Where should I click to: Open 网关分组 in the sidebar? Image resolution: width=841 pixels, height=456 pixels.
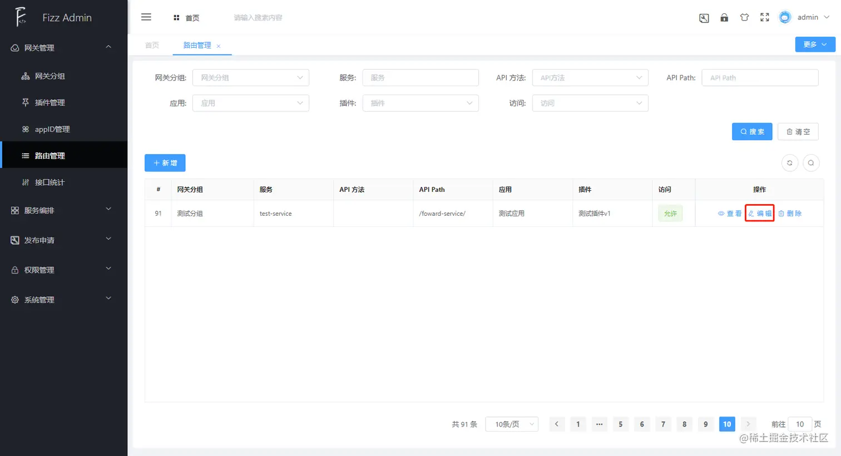coord(63,76)
